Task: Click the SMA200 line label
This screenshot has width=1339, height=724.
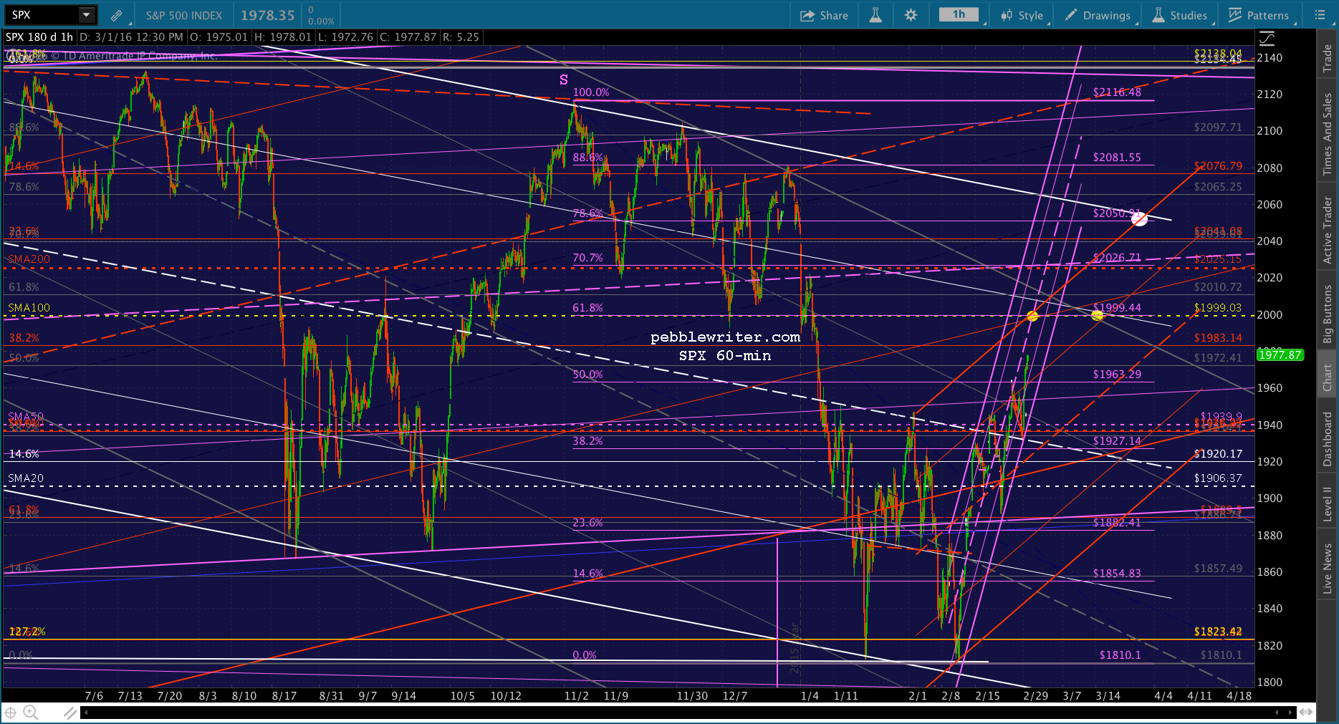Action: (x=29, y=259)
